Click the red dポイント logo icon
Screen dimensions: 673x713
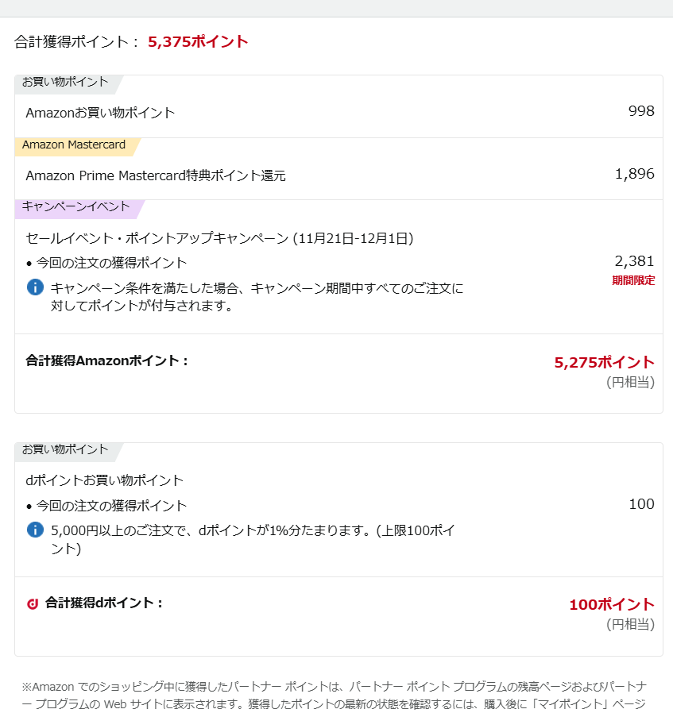(x=33, y=603)
